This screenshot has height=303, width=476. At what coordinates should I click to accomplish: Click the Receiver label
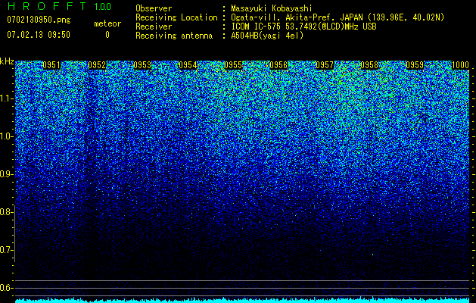[154, 27]
